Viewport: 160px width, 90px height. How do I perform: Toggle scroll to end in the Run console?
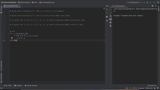point(110,19)
